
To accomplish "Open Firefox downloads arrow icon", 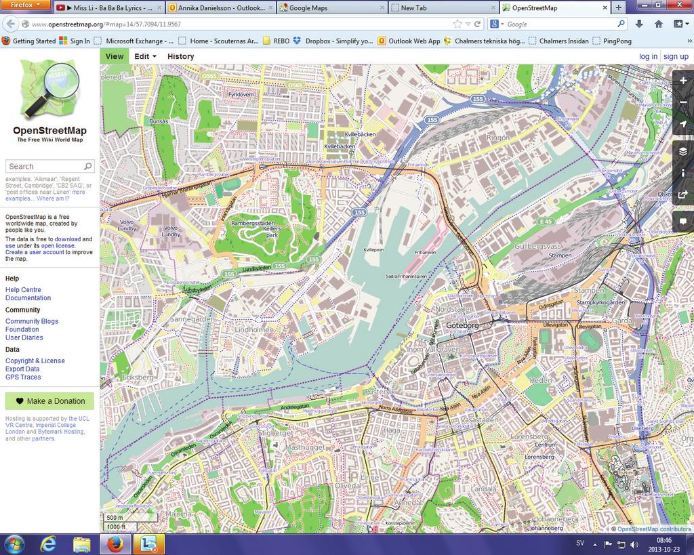I will pos(639,24).
